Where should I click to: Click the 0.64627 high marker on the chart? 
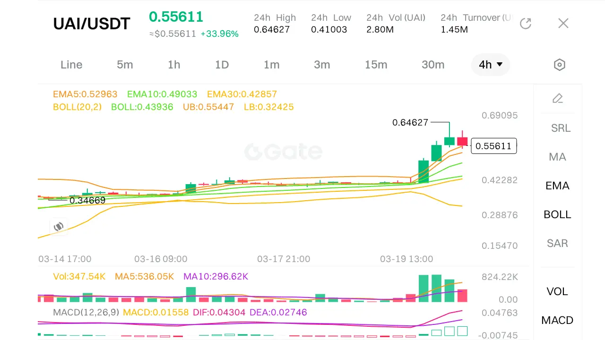tap(410, 123)
